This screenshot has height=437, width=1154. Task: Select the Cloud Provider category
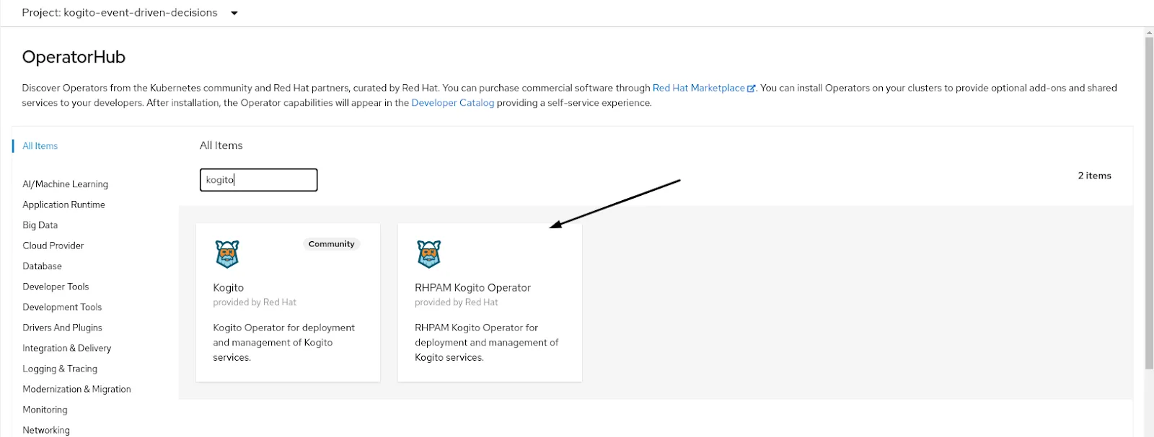point(53,245)
